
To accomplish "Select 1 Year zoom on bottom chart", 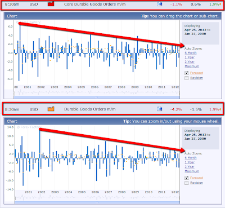I will pos(190,162).
